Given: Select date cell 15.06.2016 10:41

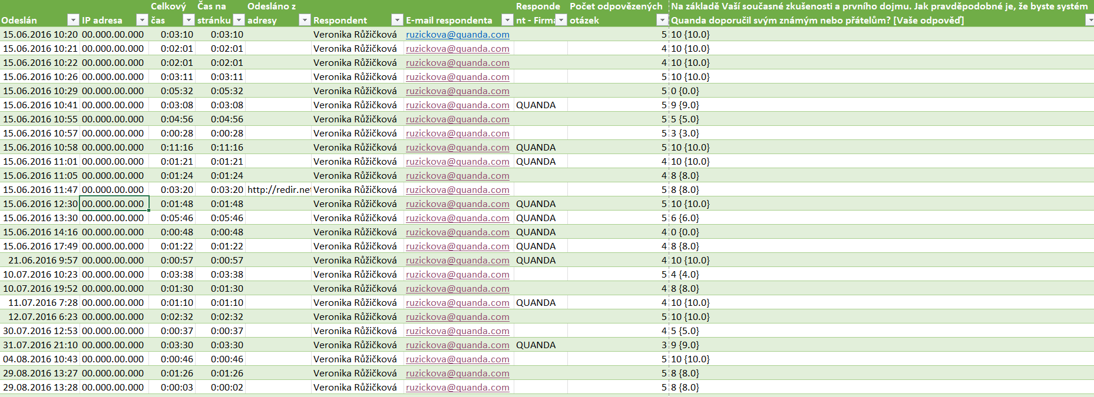Looking at the screenshot, I should 39,105.
